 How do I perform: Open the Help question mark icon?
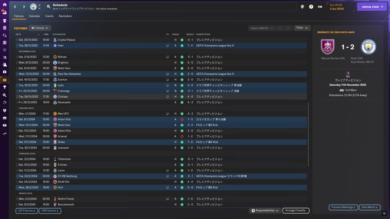tap(311, 7)
